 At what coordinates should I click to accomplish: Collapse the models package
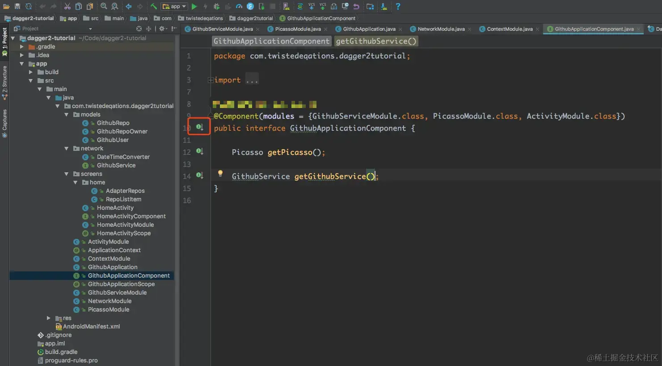(x=66, y=114)
